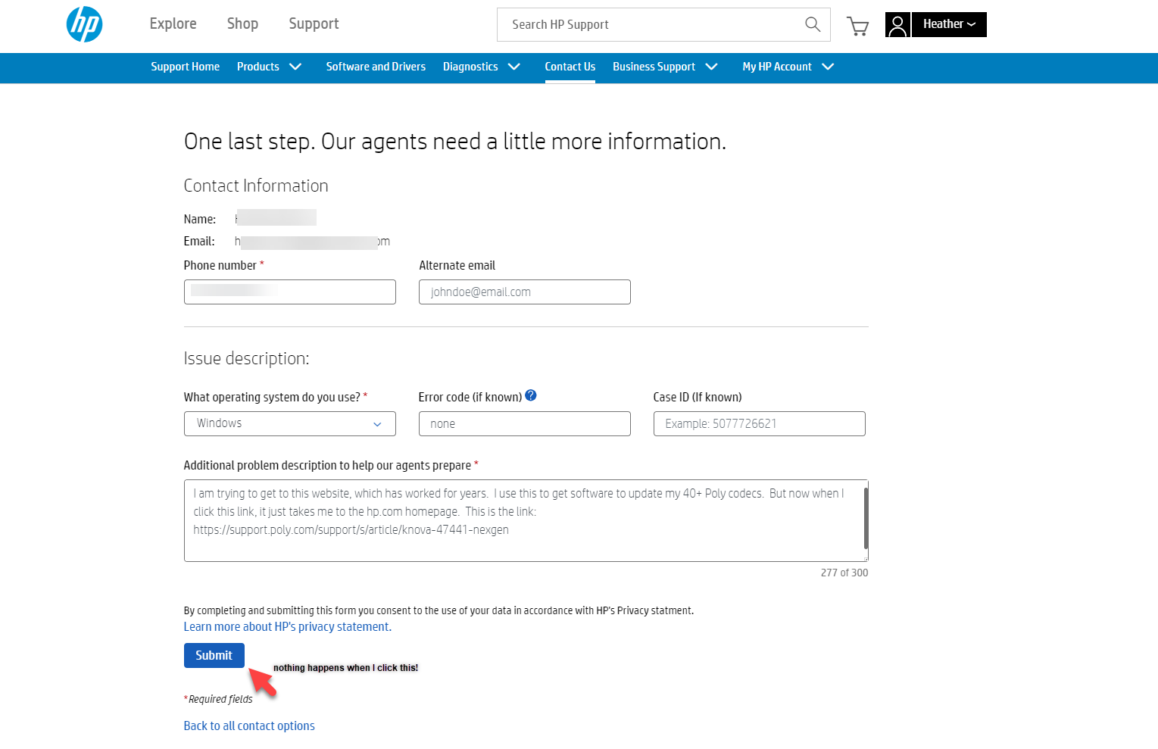Expand the Products menu chevron
The width and height of the screenshot is (1158, 749).
[x=295, y=67]
